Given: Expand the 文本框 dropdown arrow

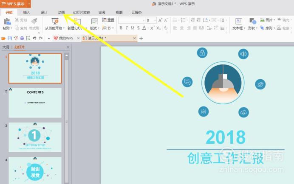Looking at the screenshot, I should click(x=244, y=28).
